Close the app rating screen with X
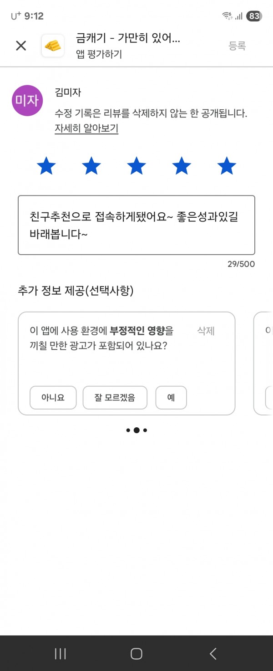This screenshot has height=671, width=273. pyautogui.click(x=21, y=46)
